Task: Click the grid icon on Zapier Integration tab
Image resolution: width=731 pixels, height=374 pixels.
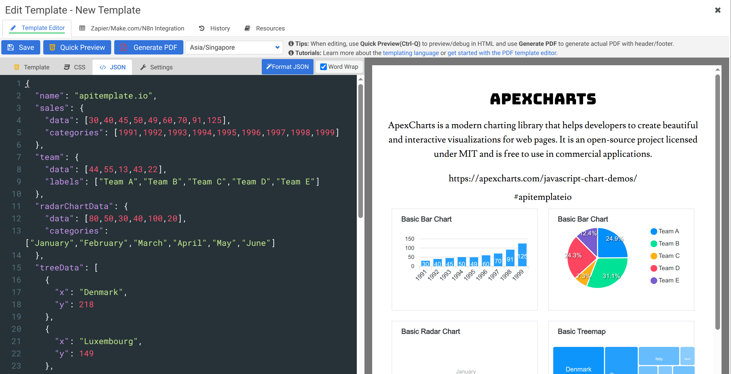Action: pos(82,28)
